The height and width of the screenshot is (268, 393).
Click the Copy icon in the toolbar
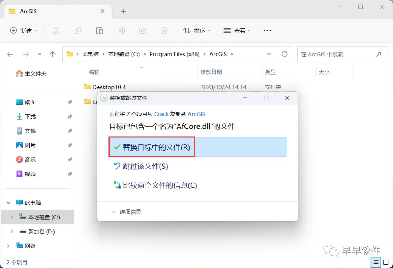coord(78,31)
